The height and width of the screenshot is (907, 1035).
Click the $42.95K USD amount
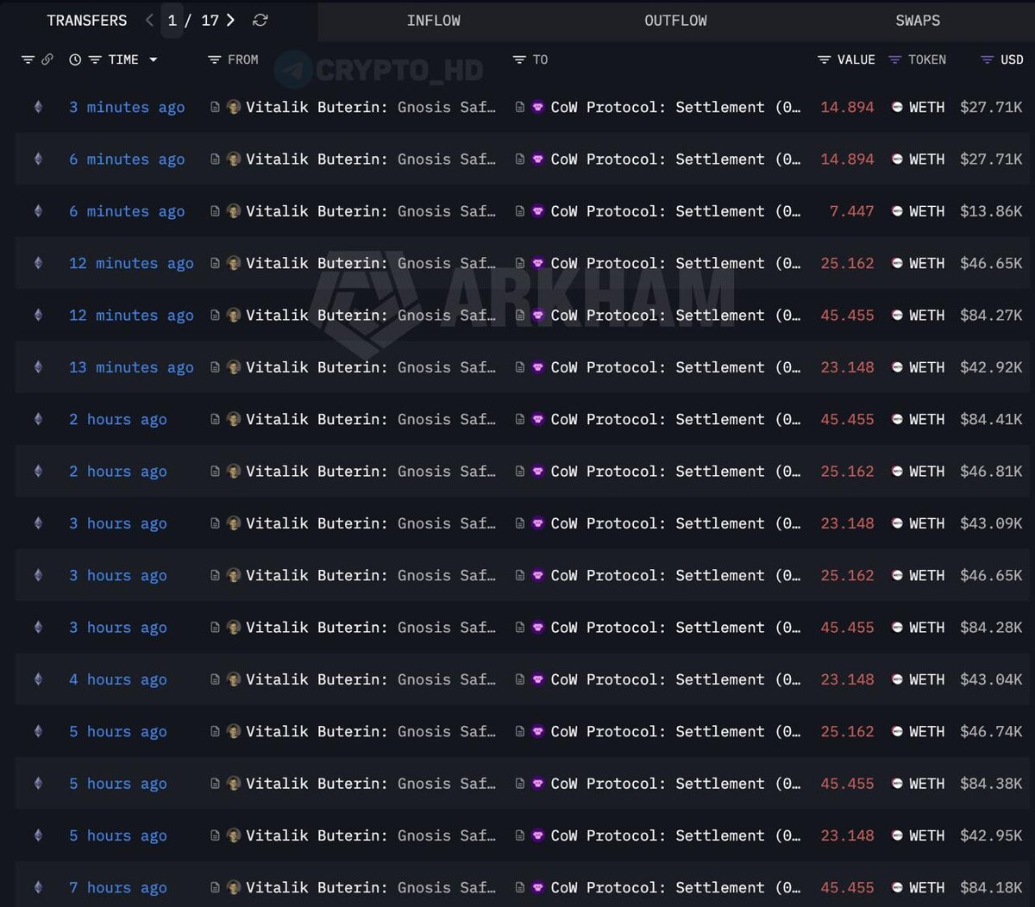pos(991,835)
